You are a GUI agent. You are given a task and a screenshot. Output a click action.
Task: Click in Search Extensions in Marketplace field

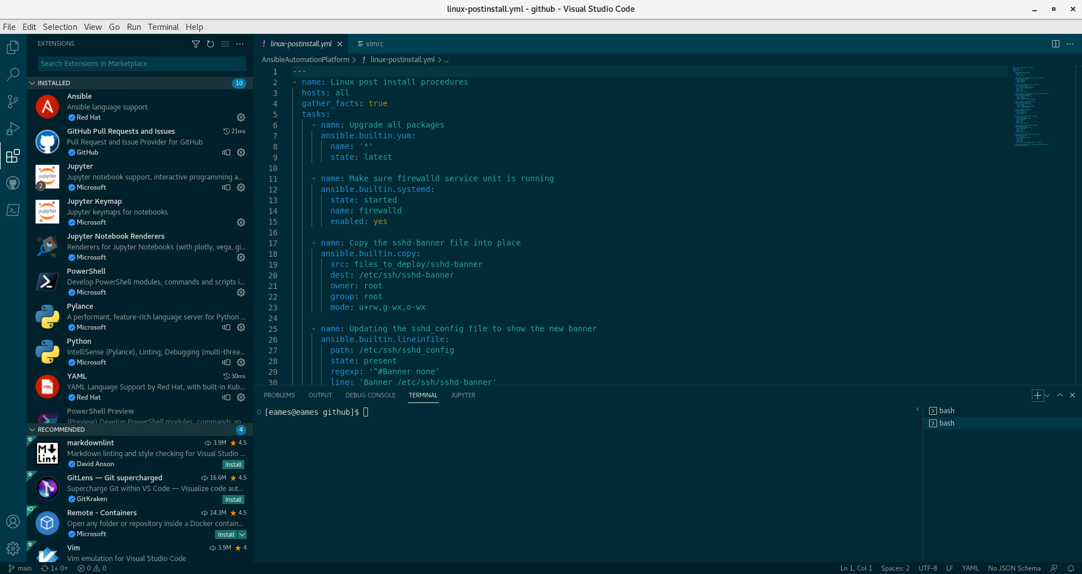[x=142, y=64]
